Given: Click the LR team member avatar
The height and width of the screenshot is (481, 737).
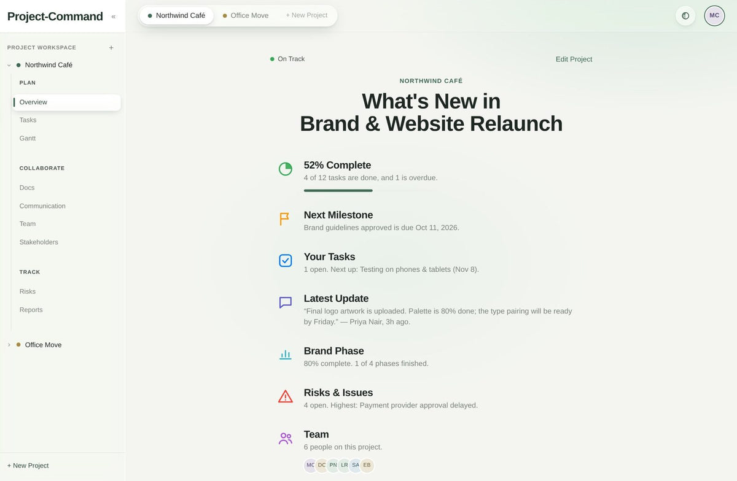Looking at the screenshot, I should [344, 466].
